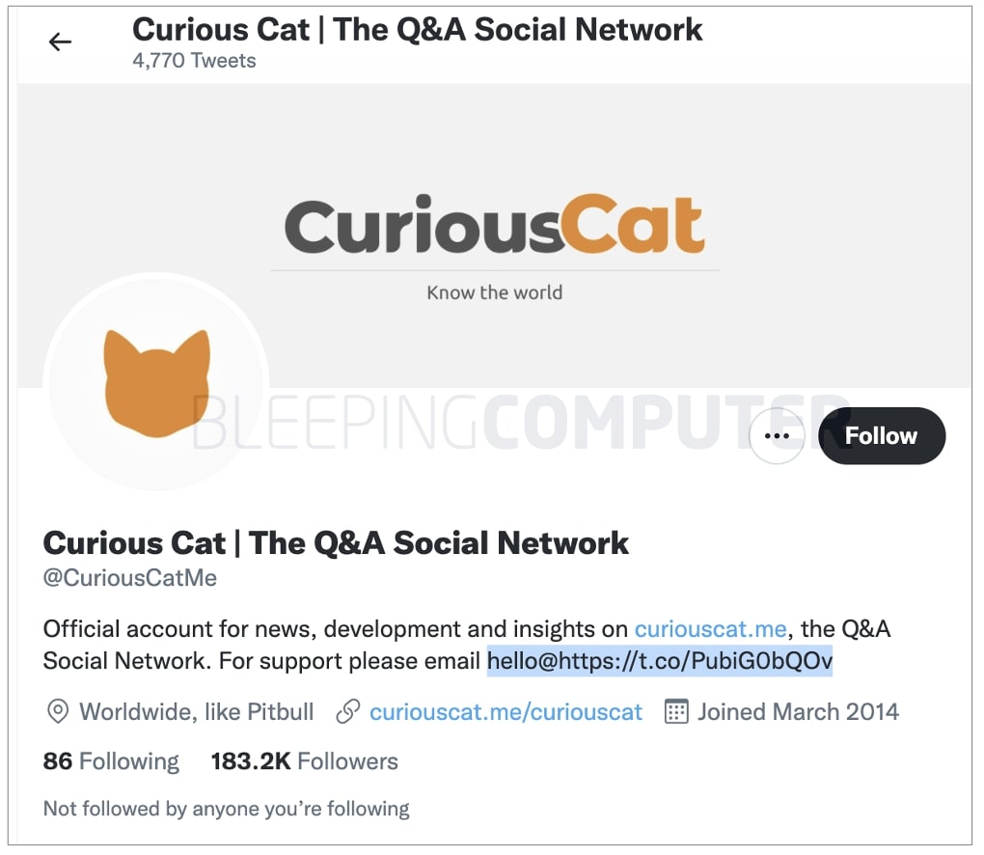View the 183.2K Followers list
The width and height of the screenshot is (984, 855).
[x=303, y=761]
